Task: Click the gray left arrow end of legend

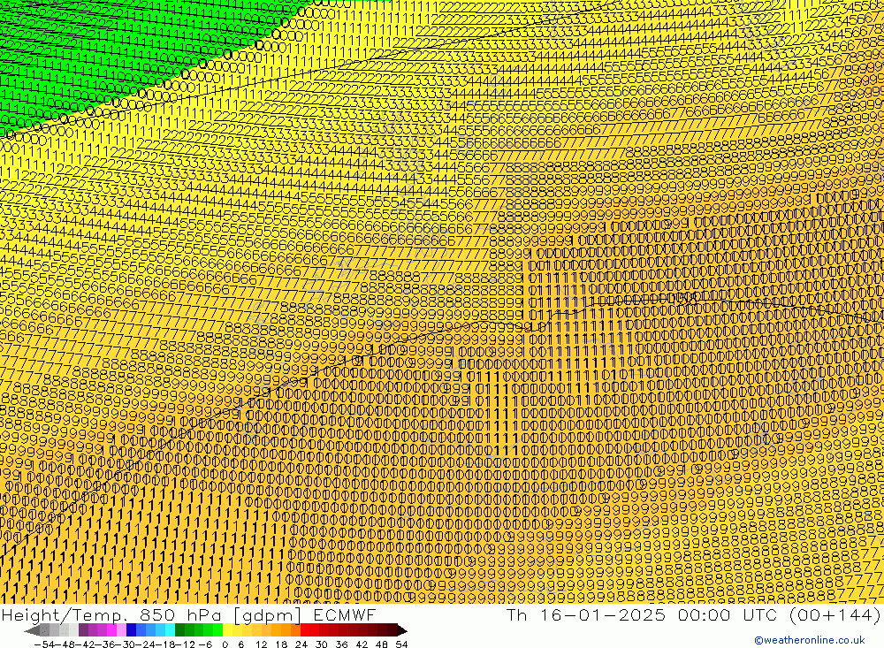Action: pos(32,630)
